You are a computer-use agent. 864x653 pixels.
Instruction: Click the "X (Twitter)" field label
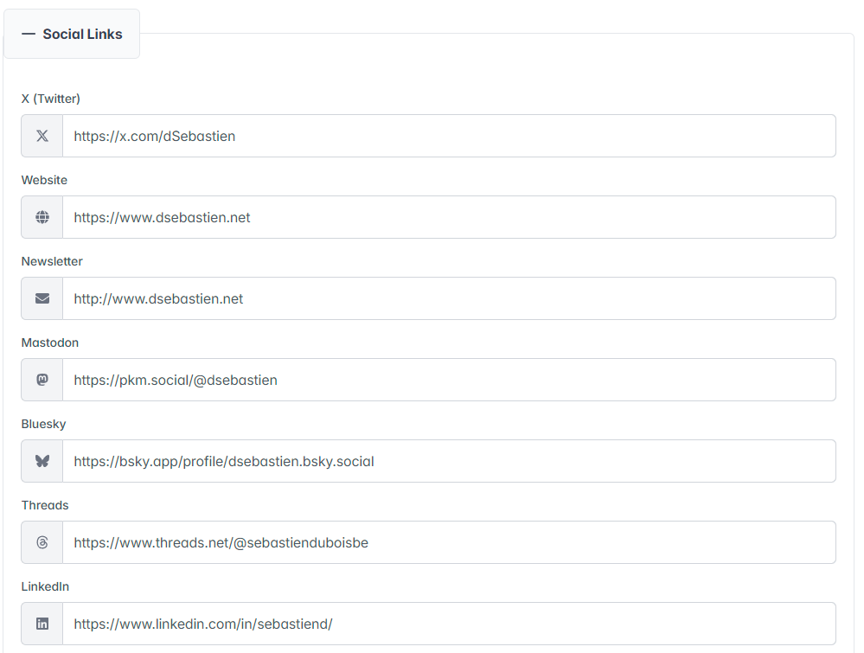point(51,99)
